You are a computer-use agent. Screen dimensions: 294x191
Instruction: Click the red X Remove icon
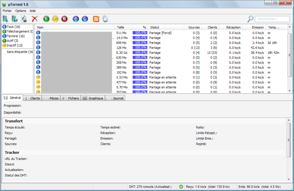click(35, 19)
